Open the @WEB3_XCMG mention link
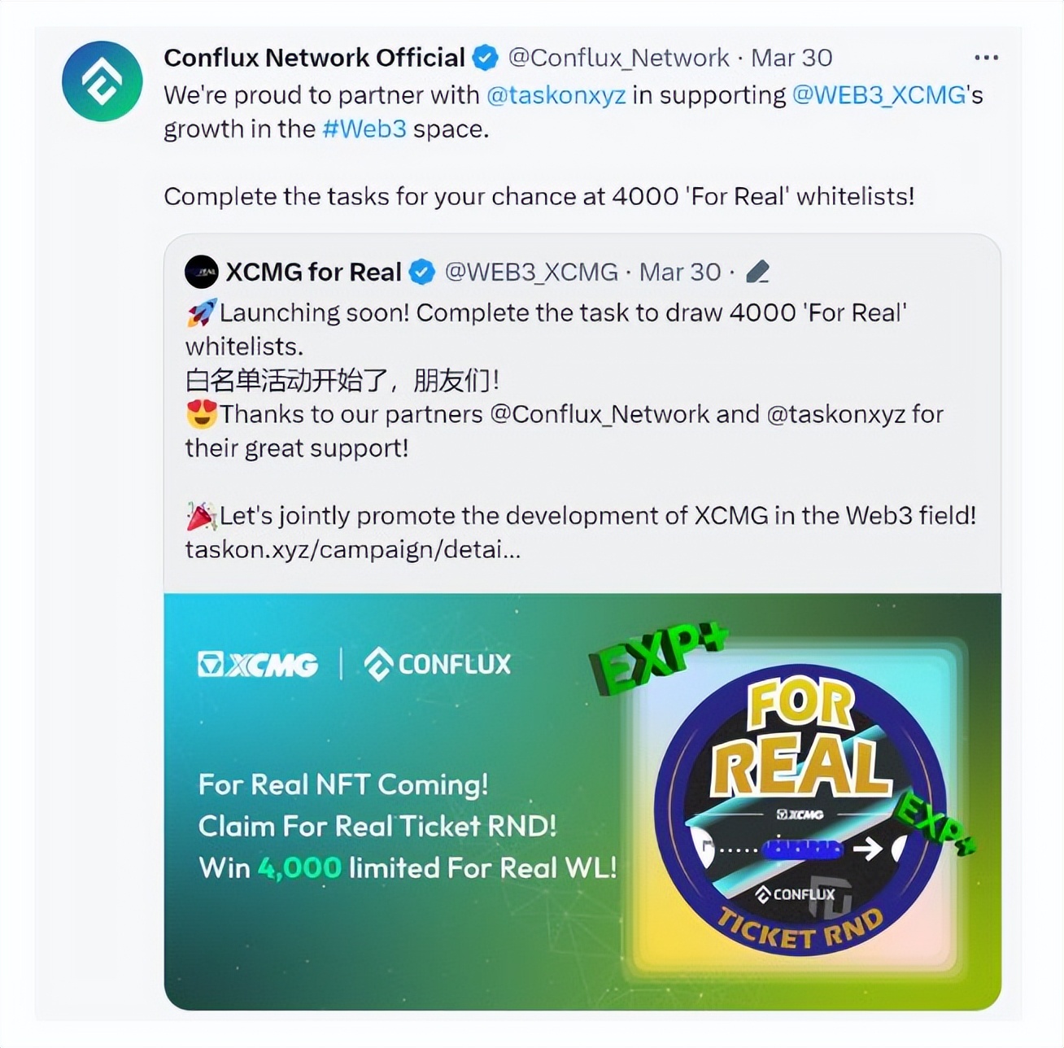The width and height of the screenshot is (1064, 1048). (x=879, y=95)
